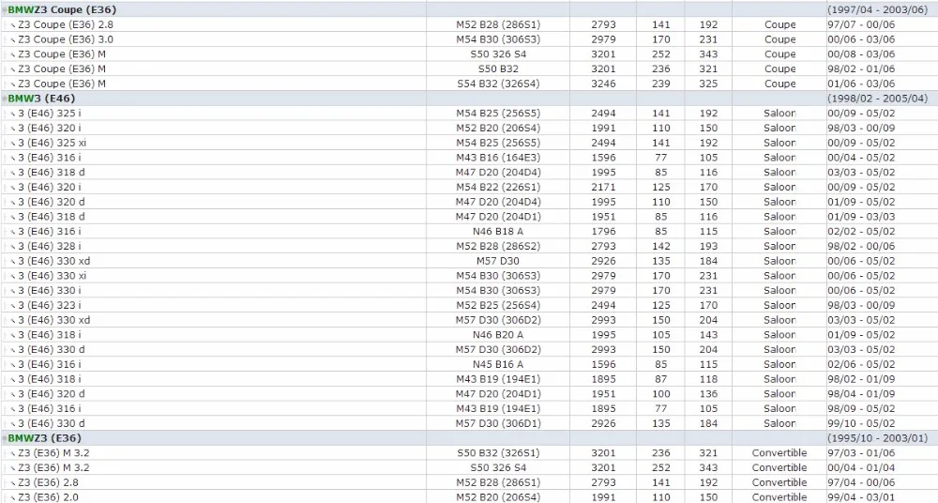938x503 pixels.
Task: Click horsepower value 325
Action: tap(708, 84)
